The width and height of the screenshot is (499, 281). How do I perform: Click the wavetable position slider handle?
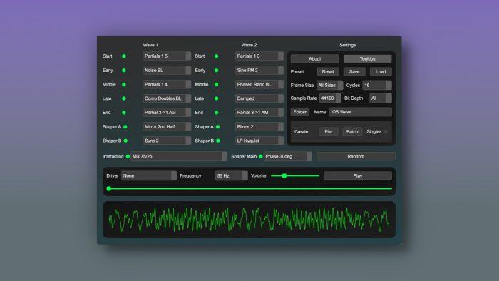109,189
